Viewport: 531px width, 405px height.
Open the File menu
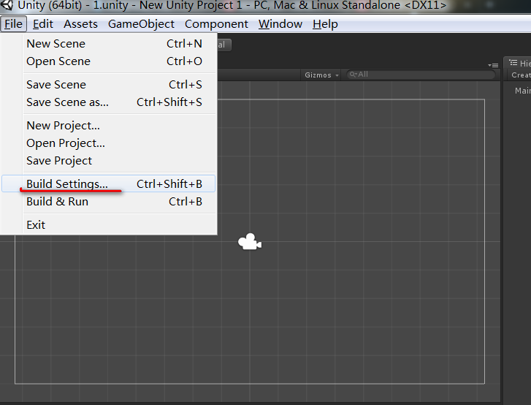point(14,24)
